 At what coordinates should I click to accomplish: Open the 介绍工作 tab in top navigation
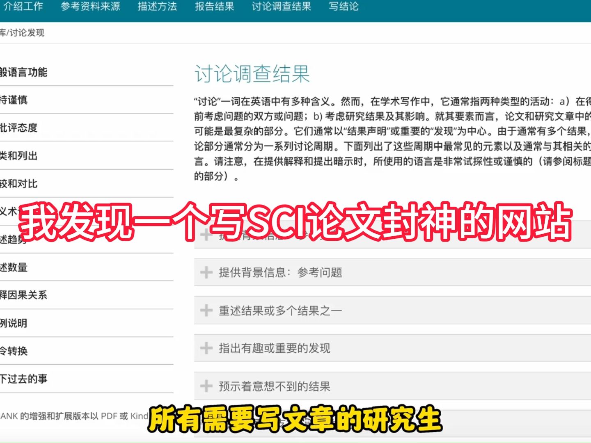click(23, 7)
